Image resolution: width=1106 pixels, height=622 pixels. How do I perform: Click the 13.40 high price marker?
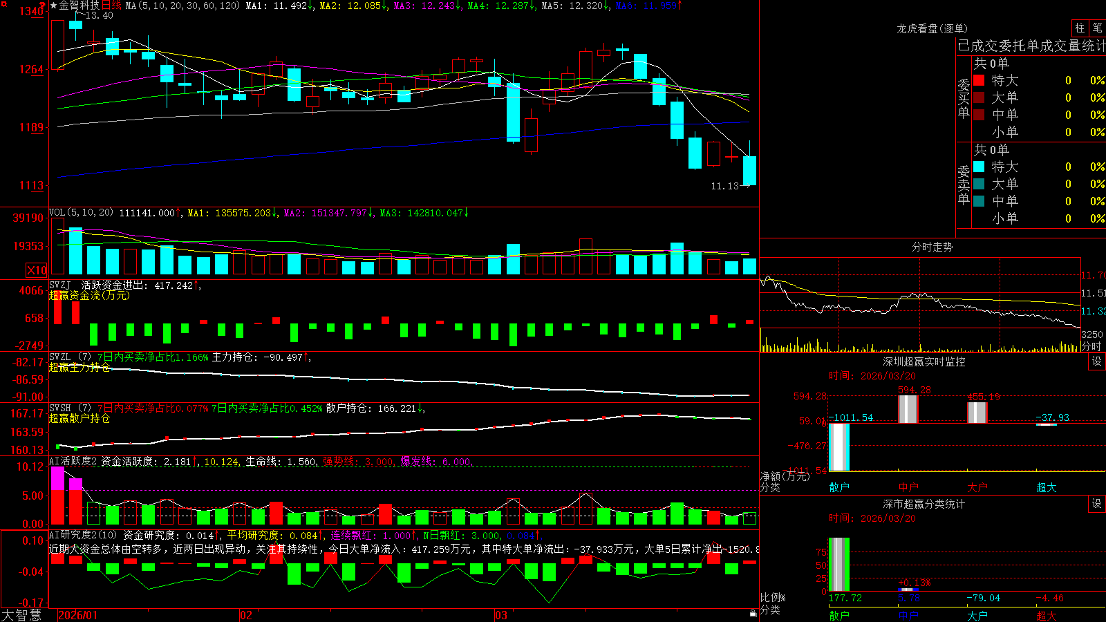[x=99, y=15]
